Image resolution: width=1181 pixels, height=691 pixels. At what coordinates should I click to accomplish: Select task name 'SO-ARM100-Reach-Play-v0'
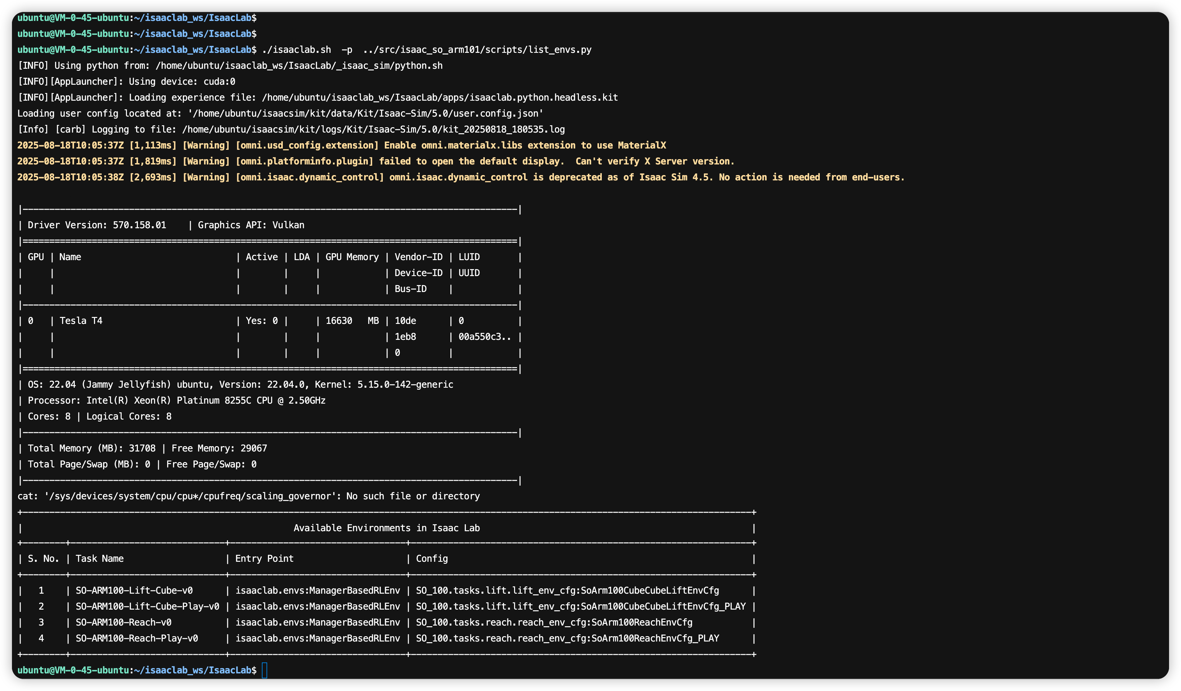click(137, 638)
